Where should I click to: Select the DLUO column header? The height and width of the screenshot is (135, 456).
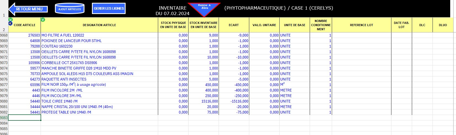(443, 25)
